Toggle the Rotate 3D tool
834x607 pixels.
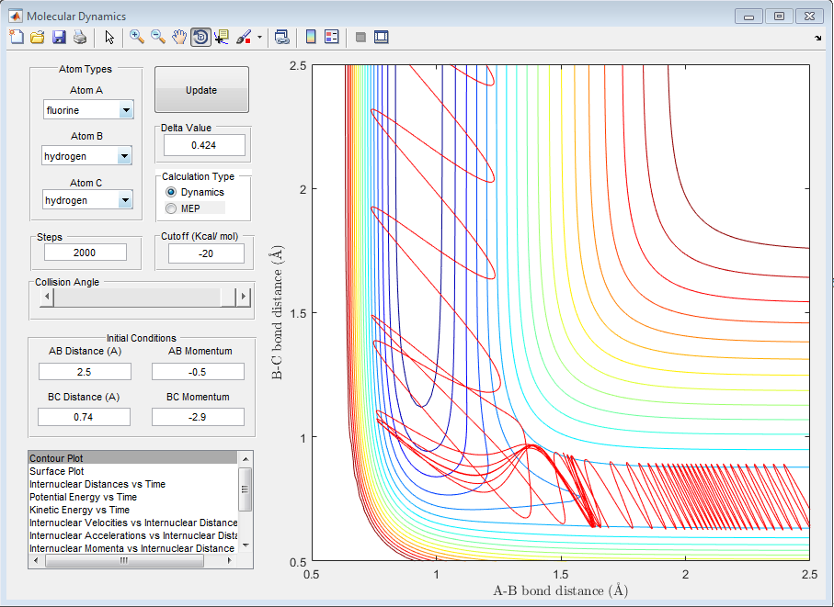(x=200, y=37)
